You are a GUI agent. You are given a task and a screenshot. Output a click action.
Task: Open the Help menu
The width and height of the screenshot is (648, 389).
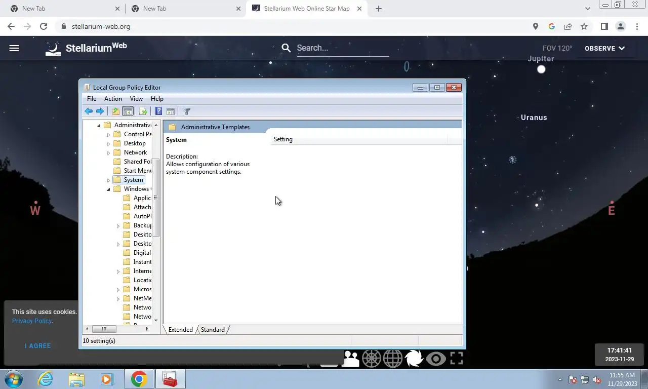click(157, 99)
